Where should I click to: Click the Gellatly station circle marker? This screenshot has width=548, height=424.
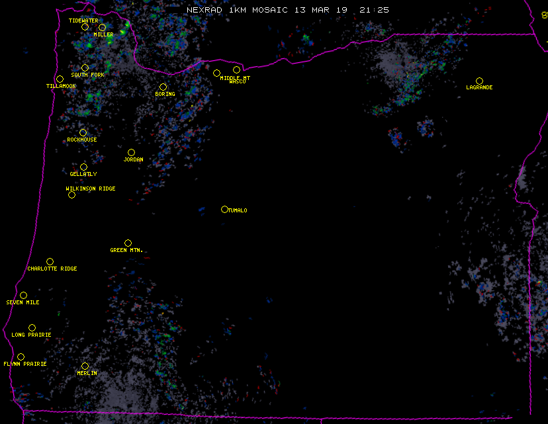(83, 167)
